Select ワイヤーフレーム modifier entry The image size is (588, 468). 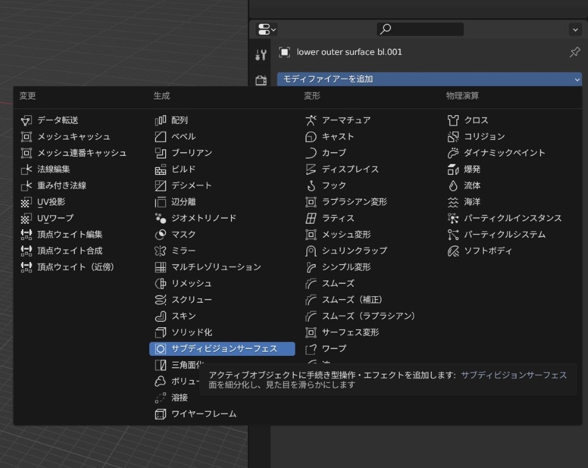204,414
